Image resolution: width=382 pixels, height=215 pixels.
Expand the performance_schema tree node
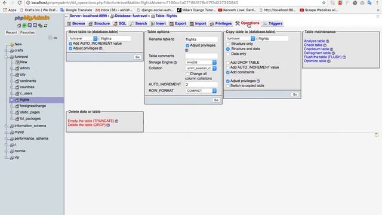tap(7, 139)
